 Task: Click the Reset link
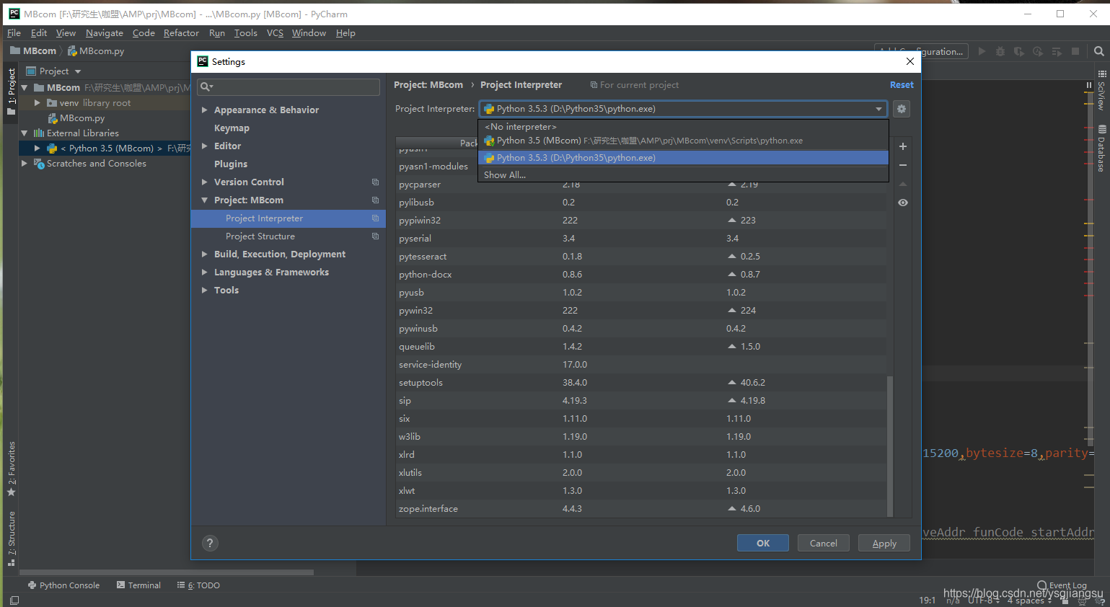pyautogui.click(x=902, y=85)
